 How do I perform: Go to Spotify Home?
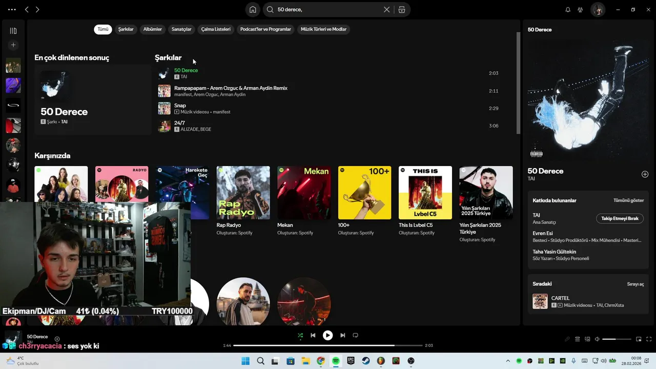[x=253, y=9]
